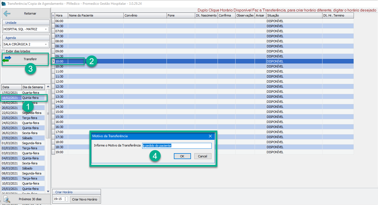
Task: Click the magnifier icon on Próximos 30 dias
Action: pyautogui.click(x=7, y=199)
